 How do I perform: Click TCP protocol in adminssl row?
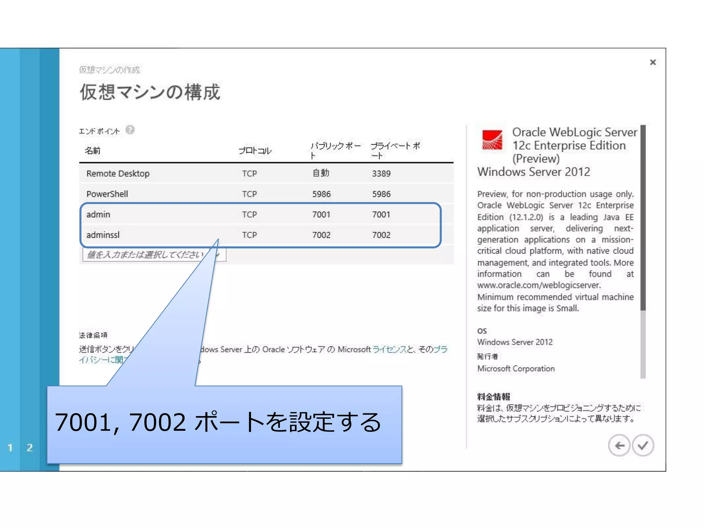[250, 235]
